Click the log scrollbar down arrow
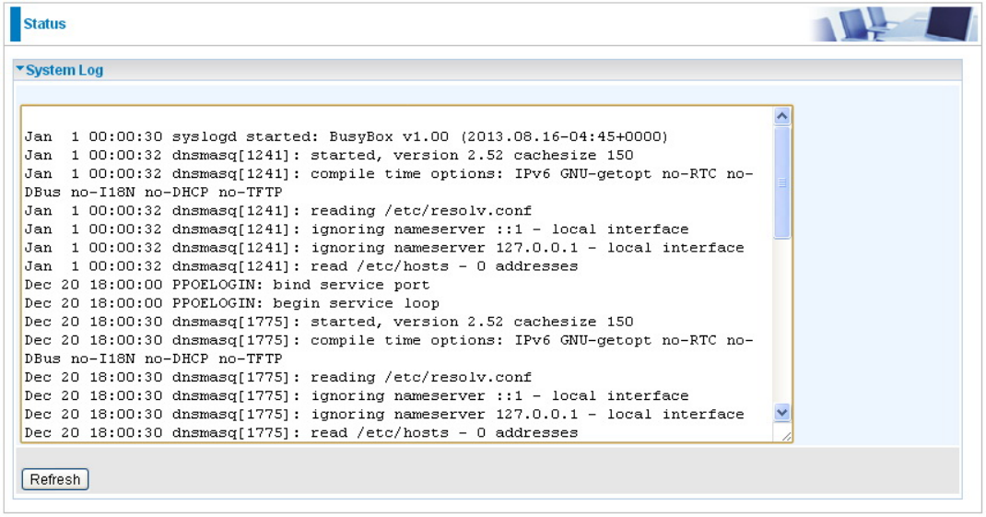Image resolution: width=986 pixels, height=517 pixels. [x=781, y=413]
